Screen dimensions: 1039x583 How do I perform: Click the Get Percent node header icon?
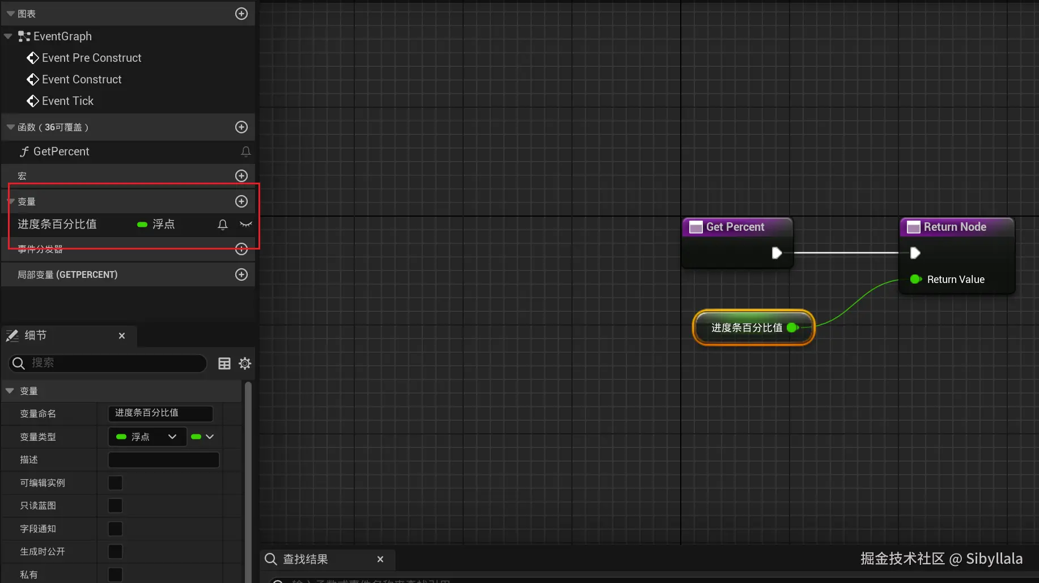(x=696, y=227)
